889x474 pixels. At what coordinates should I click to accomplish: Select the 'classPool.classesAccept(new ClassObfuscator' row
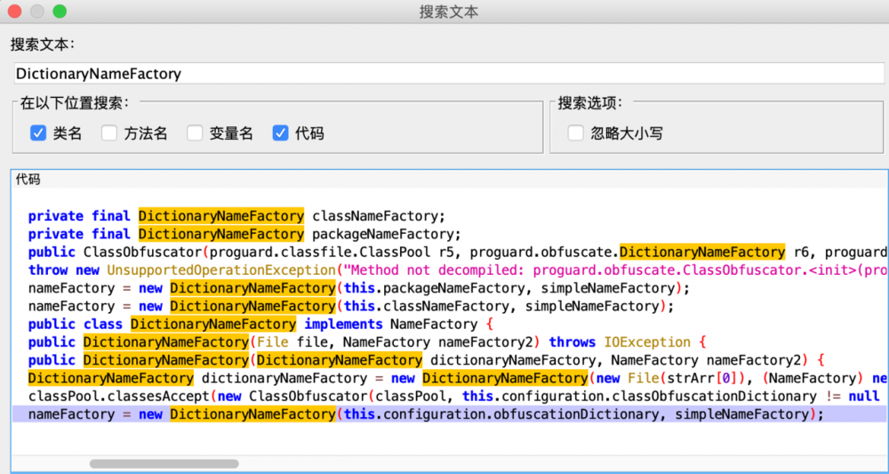[x=449, y=397]
